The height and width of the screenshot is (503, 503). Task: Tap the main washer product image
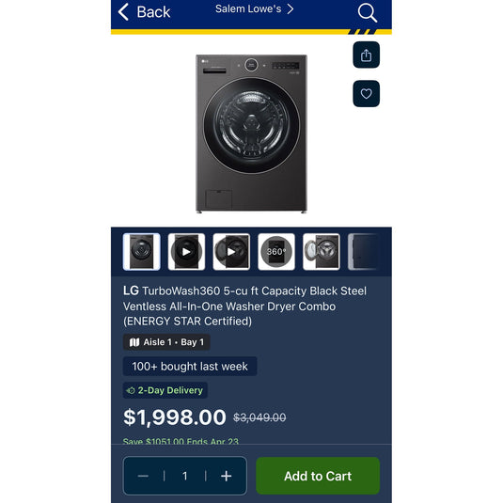[251, 134]
